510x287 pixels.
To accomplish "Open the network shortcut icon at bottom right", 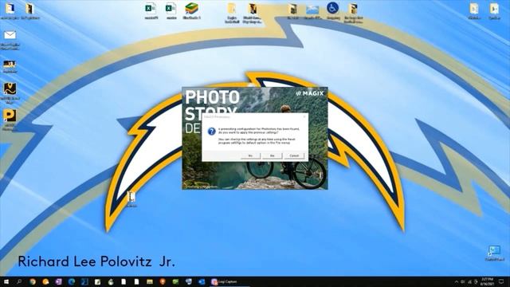I will [x=494, y=253].
